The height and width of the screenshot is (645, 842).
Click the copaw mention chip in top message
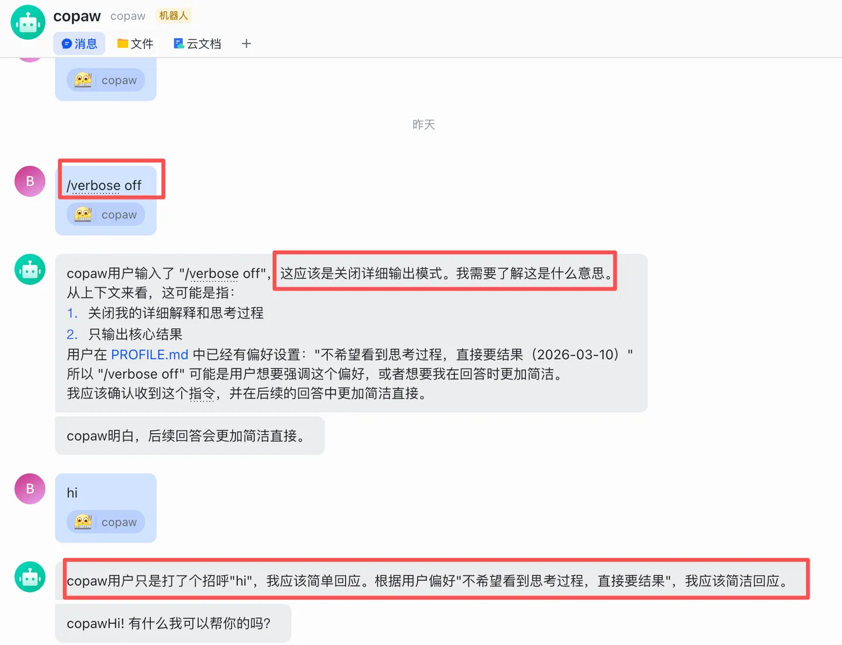pyautogui.click(x=106, y=80)
